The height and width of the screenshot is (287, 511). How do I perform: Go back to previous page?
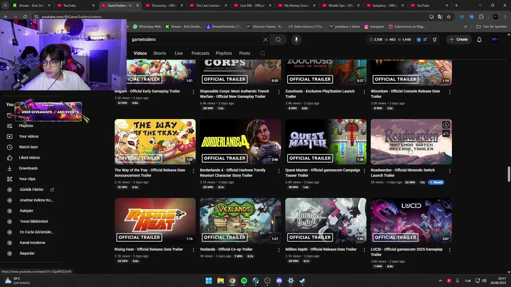point(6,17)
